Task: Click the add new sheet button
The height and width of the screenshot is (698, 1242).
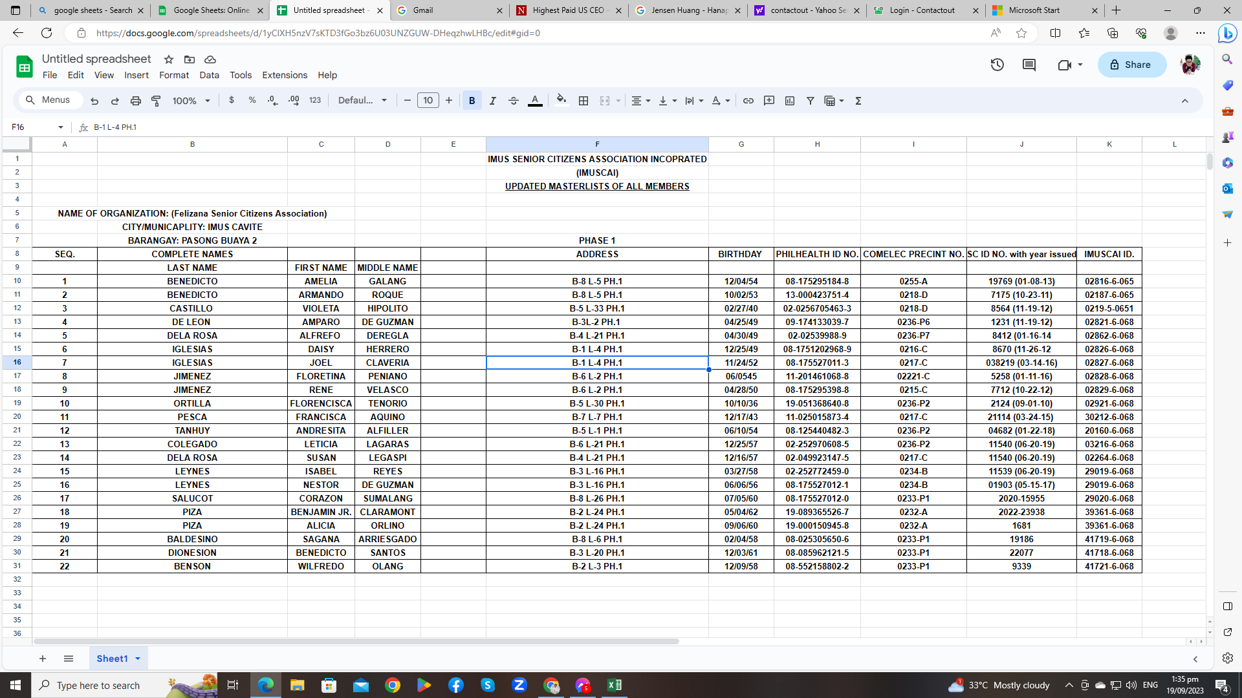Action: [x=43, y=659]
